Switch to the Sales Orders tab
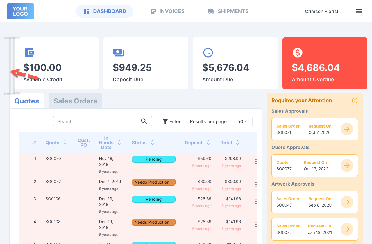 [x=75, y=101]
